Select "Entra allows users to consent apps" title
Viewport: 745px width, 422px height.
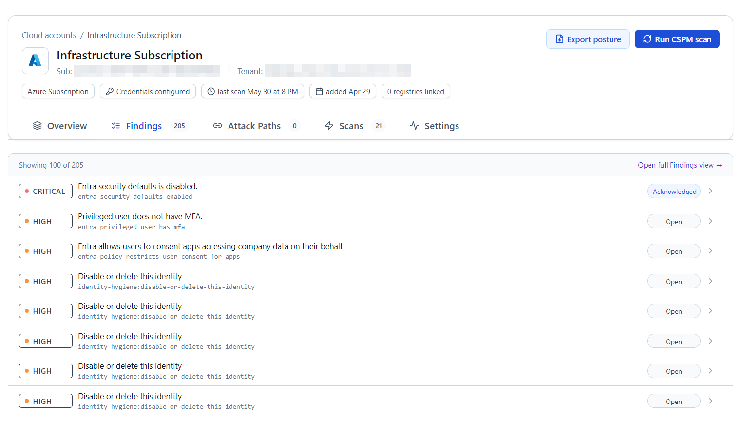210,246
